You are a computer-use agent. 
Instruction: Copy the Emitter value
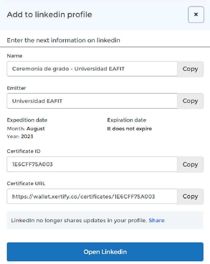click(190, 101)
